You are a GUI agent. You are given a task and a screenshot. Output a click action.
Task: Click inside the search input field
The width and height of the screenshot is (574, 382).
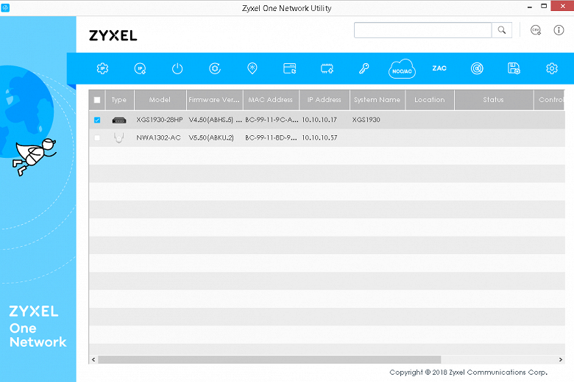(423, 30)
